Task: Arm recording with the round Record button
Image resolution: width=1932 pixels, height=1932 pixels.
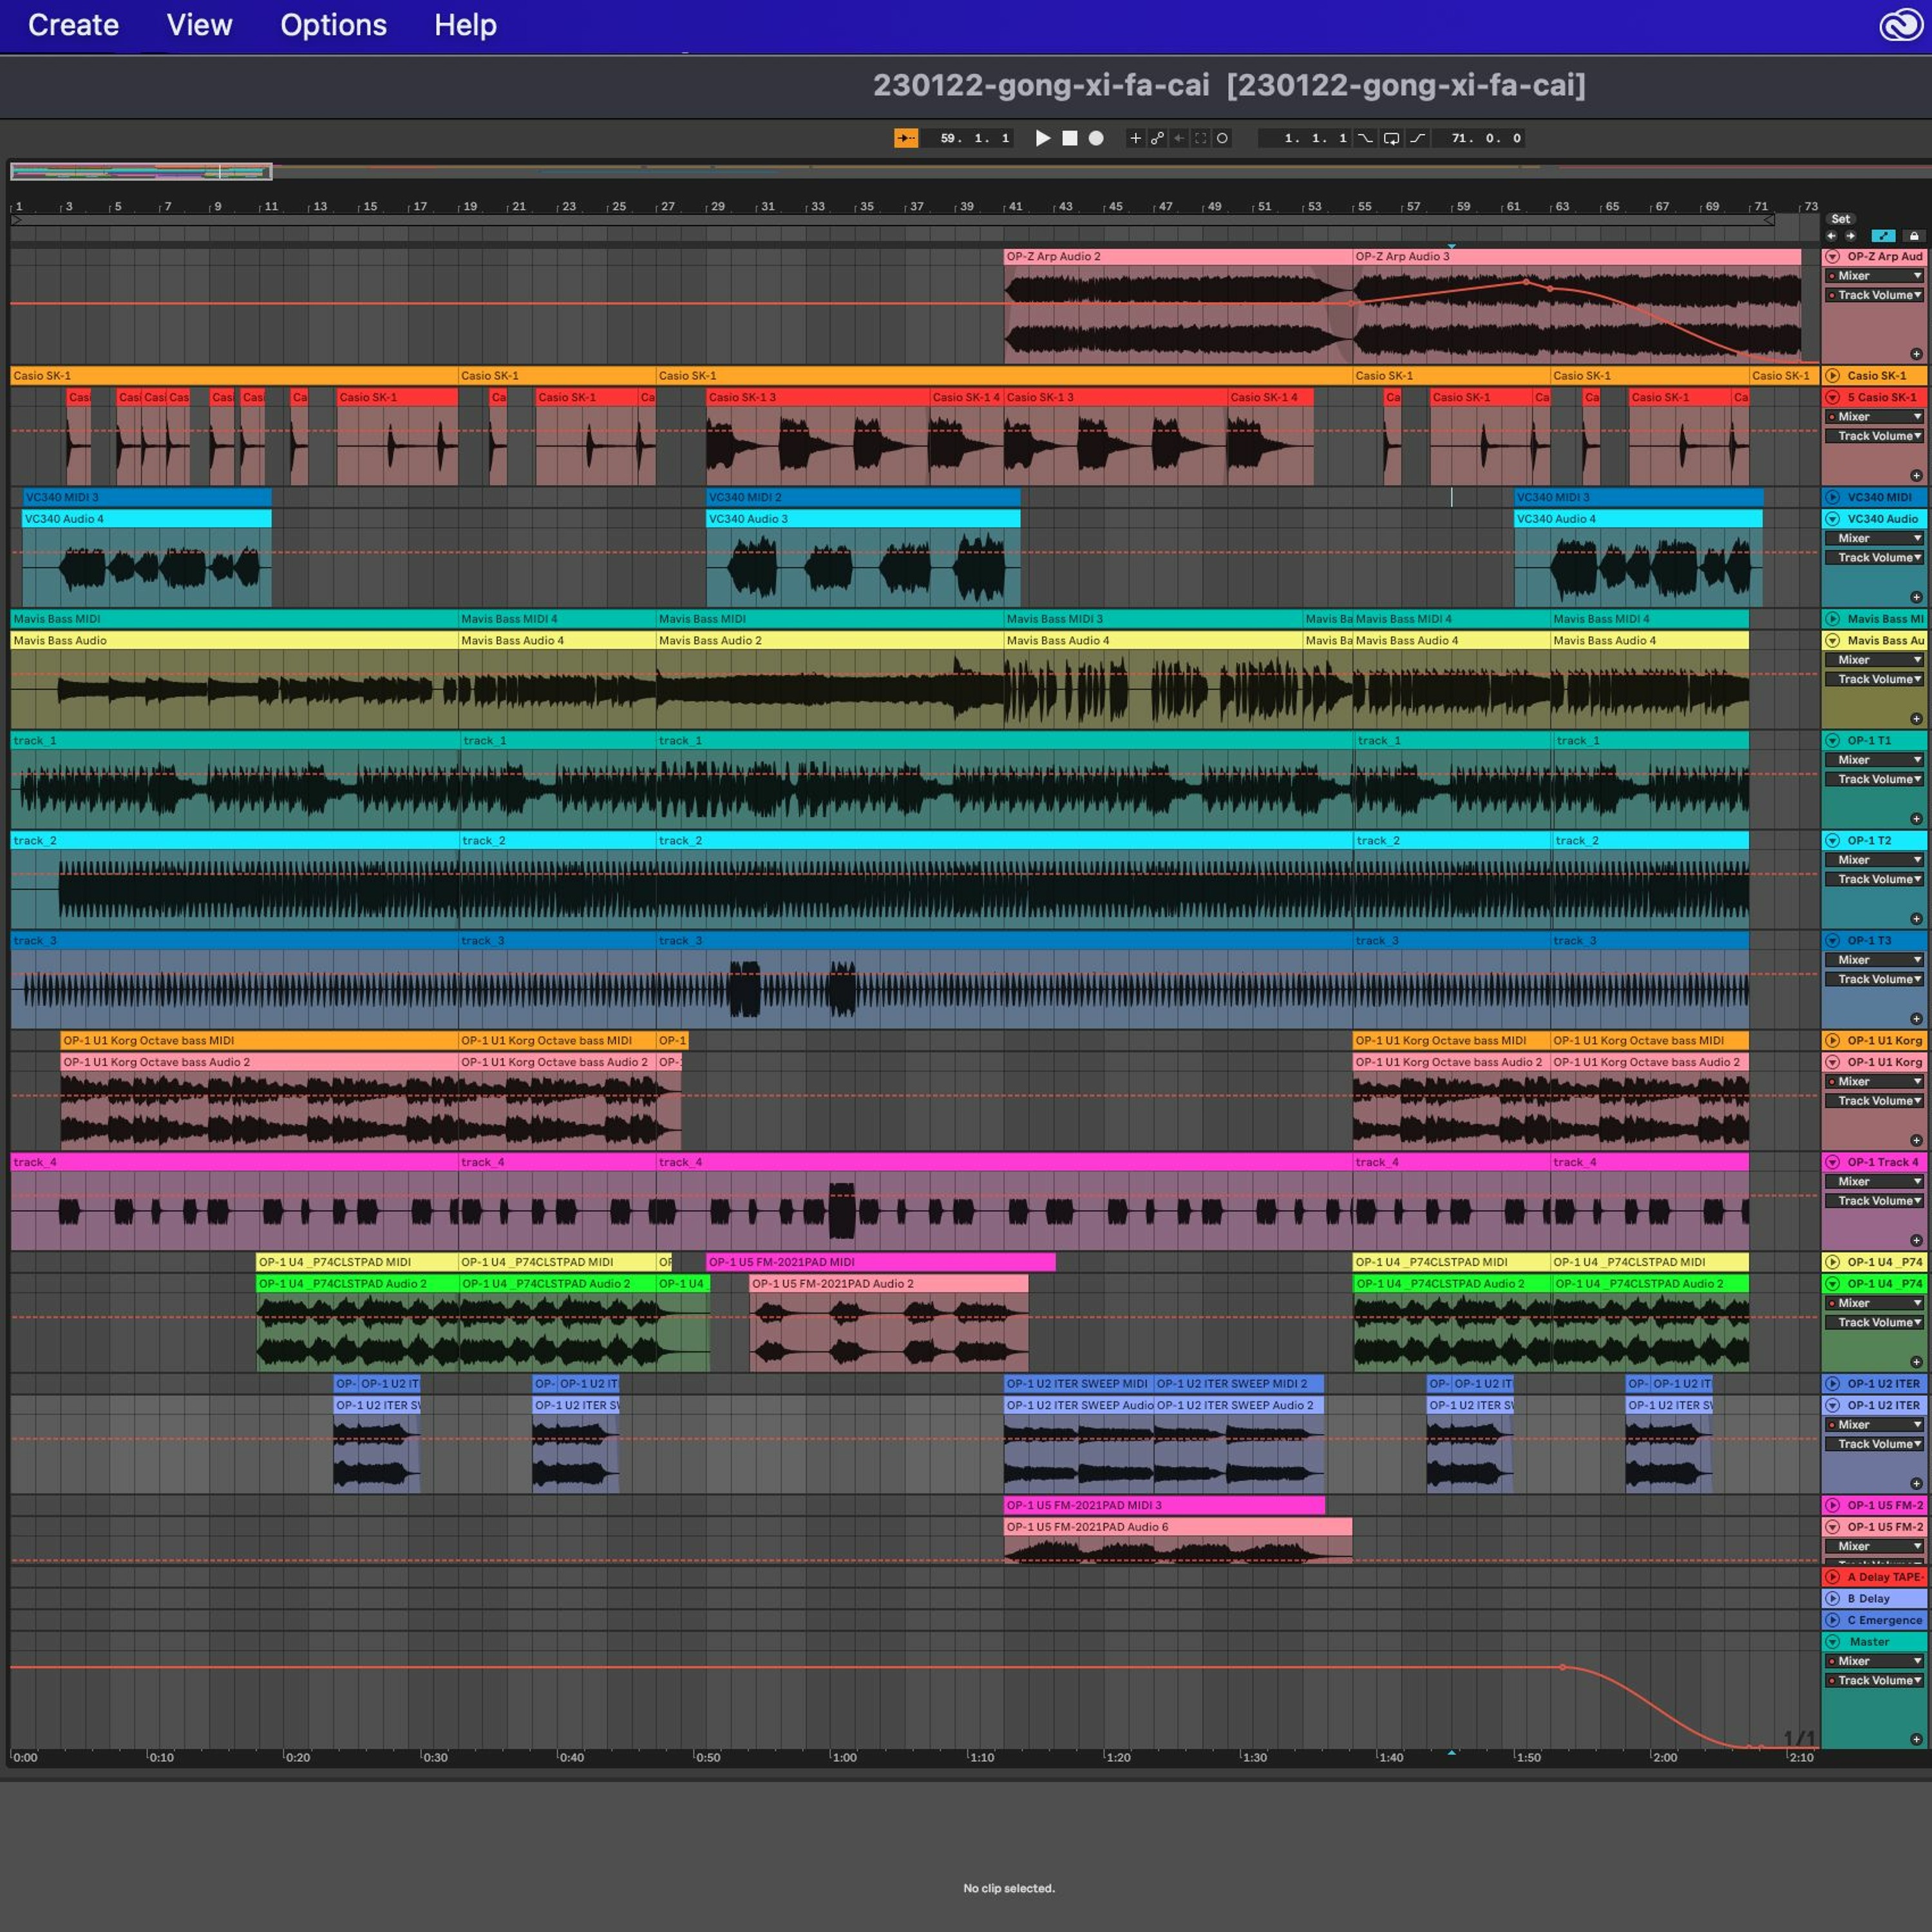Action: coord(1096,138)
